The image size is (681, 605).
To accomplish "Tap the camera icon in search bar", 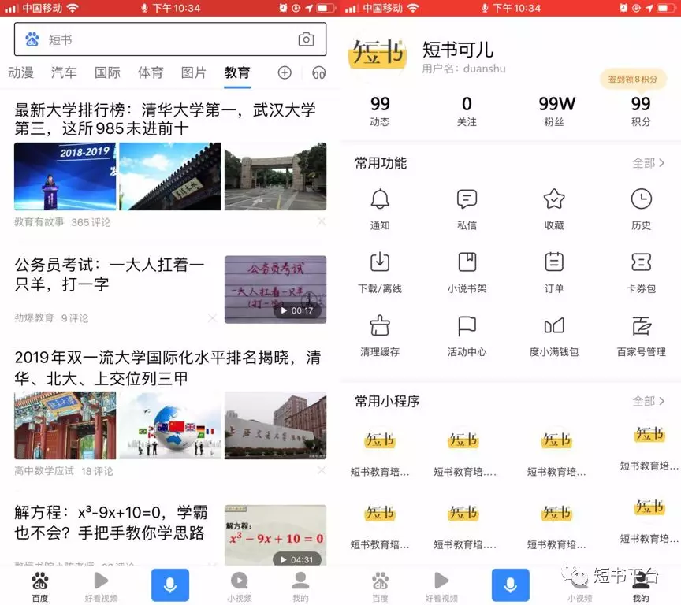I will [x=306, y=39].
